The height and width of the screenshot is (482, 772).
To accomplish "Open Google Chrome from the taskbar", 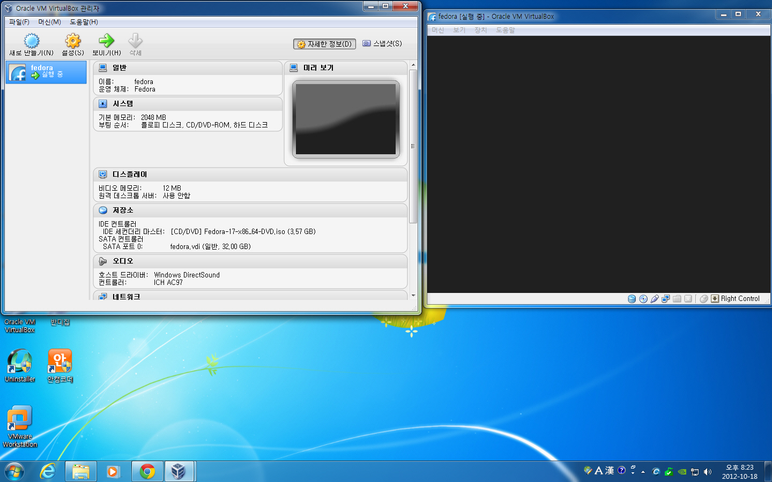I will 147,471.
